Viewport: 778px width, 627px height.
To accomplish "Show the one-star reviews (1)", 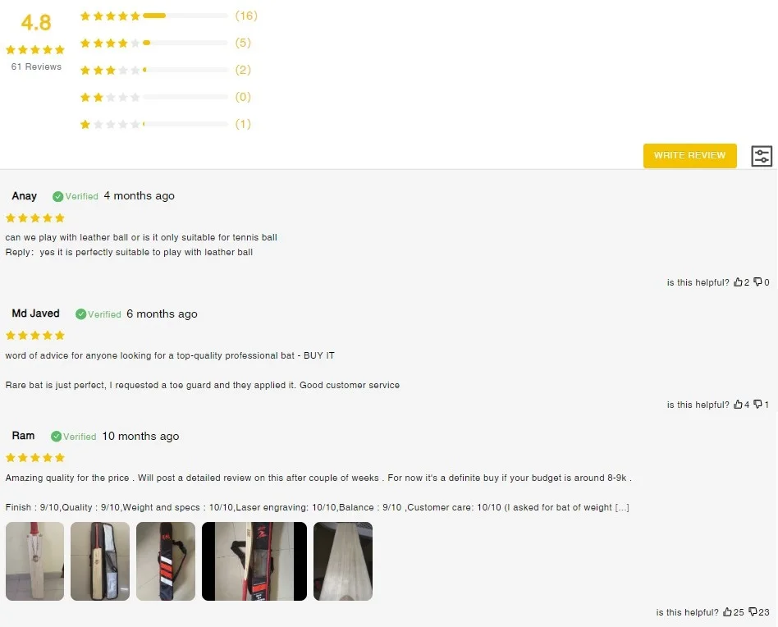I will (164, 124).
